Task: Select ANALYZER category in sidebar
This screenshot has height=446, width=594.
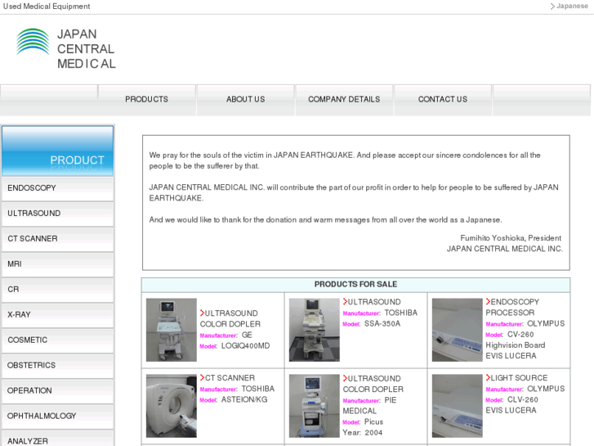Action: pos(57,439)
